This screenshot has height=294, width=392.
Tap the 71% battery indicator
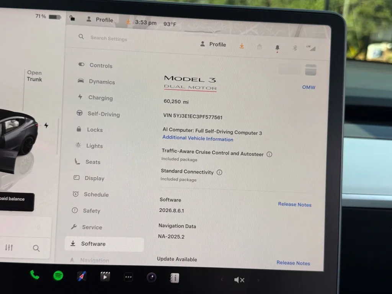pyautogui.click(x=48, y=16)
